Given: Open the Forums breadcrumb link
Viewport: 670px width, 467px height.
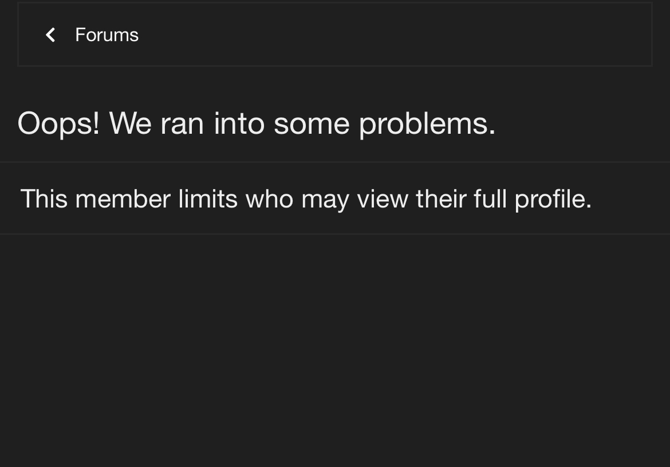Looking at the screenshot, I should tap(107, 35).
